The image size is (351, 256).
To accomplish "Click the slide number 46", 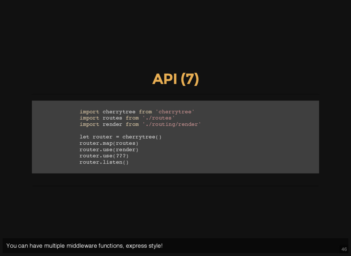I will [344, 249].
